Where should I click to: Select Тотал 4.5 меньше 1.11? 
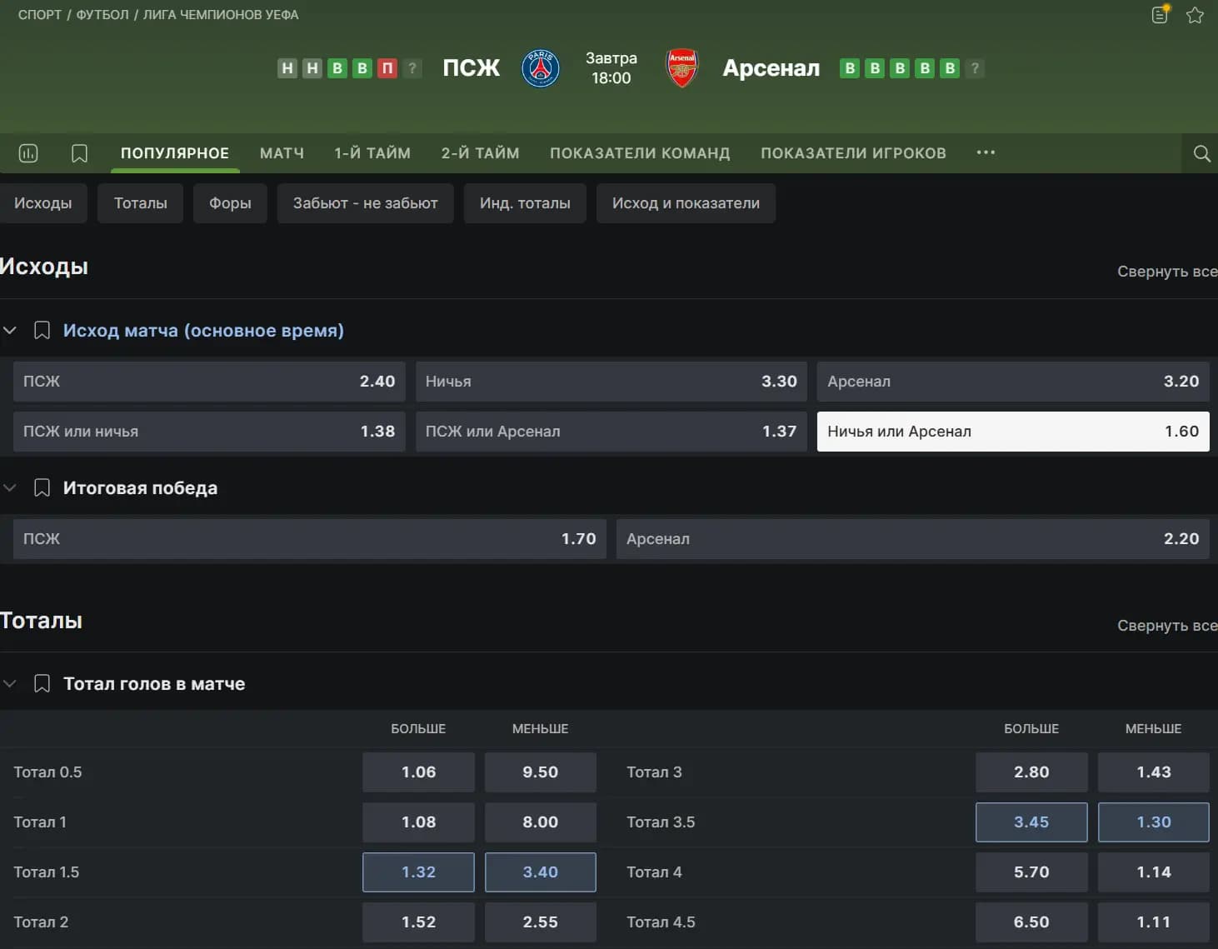(x=1154, y=922)
